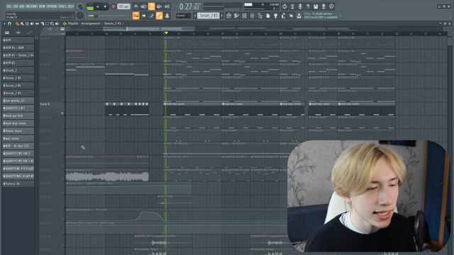Select the playlist zoom magnifier tool
The height and width of the screenshot is (255, 454).
tap(52, 23)
